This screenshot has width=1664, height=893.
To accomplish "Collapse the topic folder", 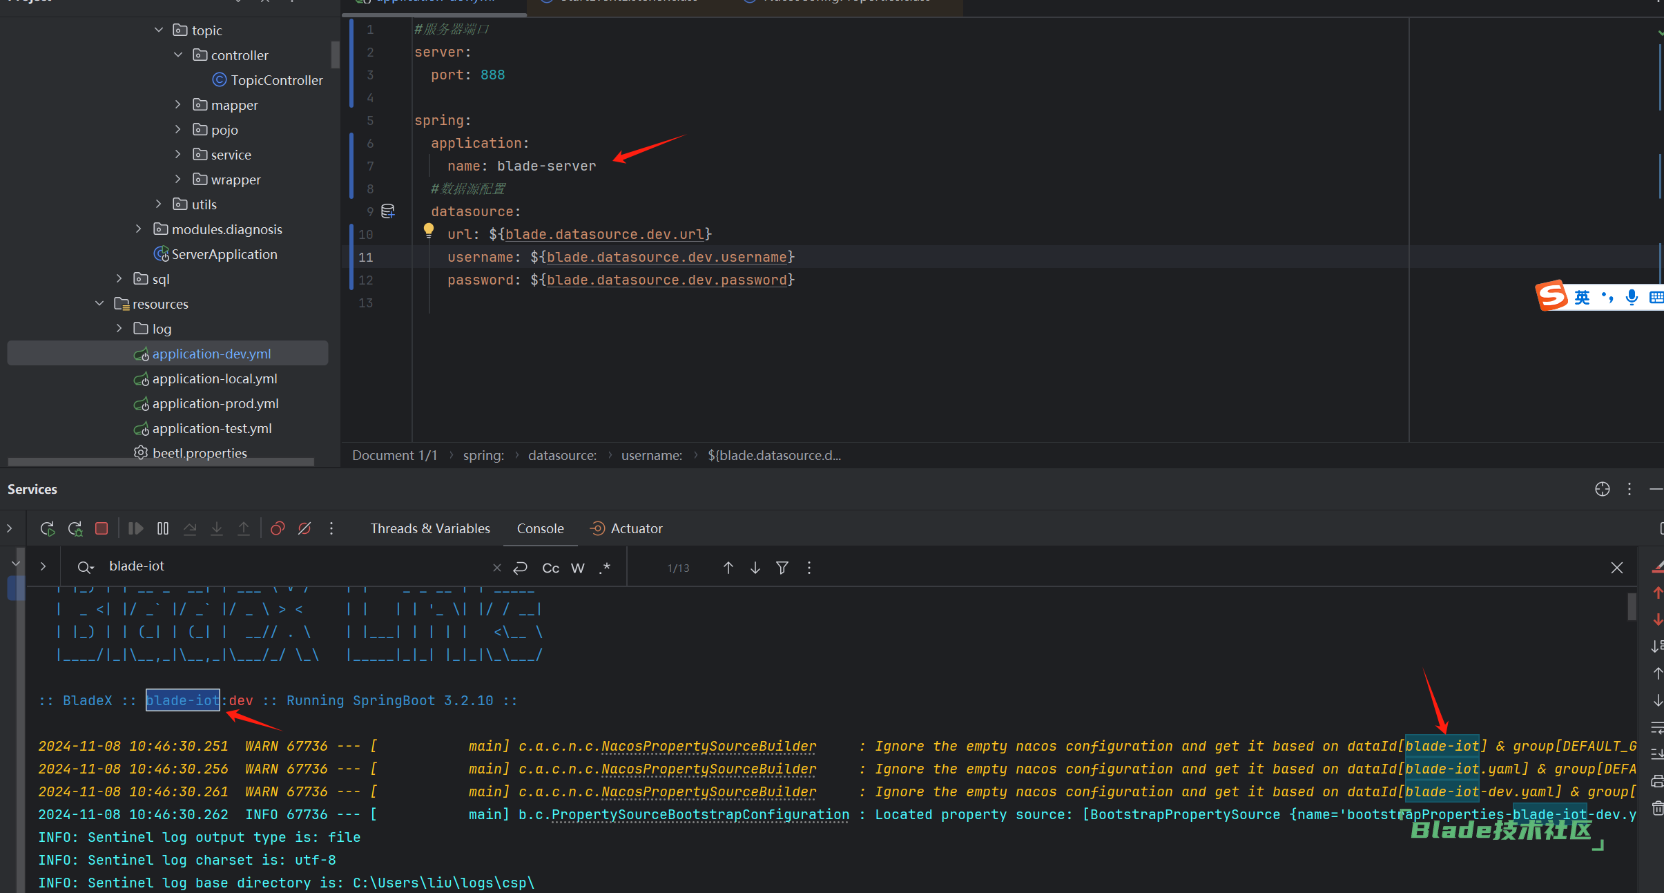I will pos(159,30).
